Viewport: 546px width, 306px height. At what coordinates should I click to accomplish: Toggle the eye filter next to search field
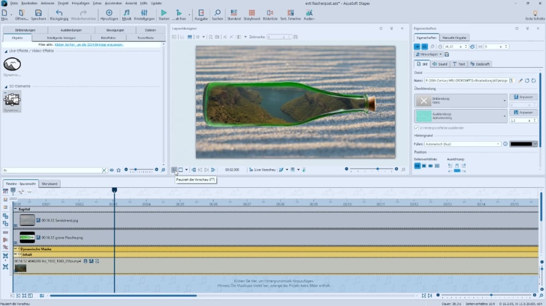point(112,170)
